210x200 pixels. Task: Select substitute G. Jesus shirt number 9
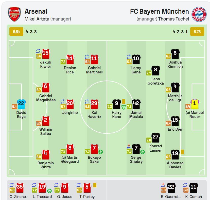click(x=65, y=188)
